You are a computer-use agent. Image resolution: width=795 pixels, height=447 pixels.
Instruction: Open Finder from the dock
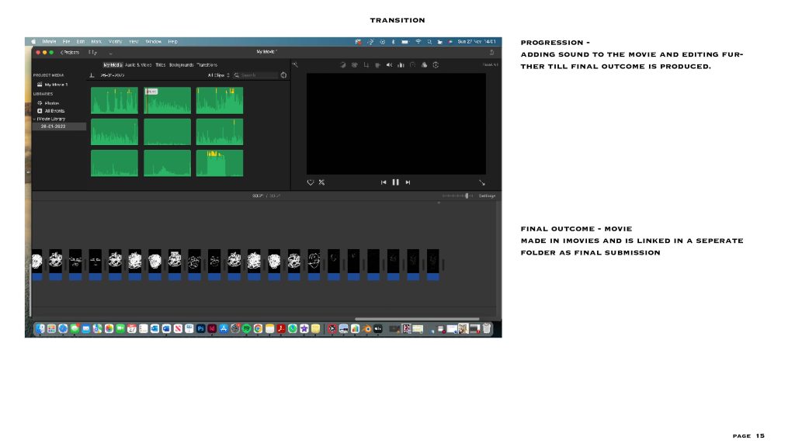pos(40,328)
